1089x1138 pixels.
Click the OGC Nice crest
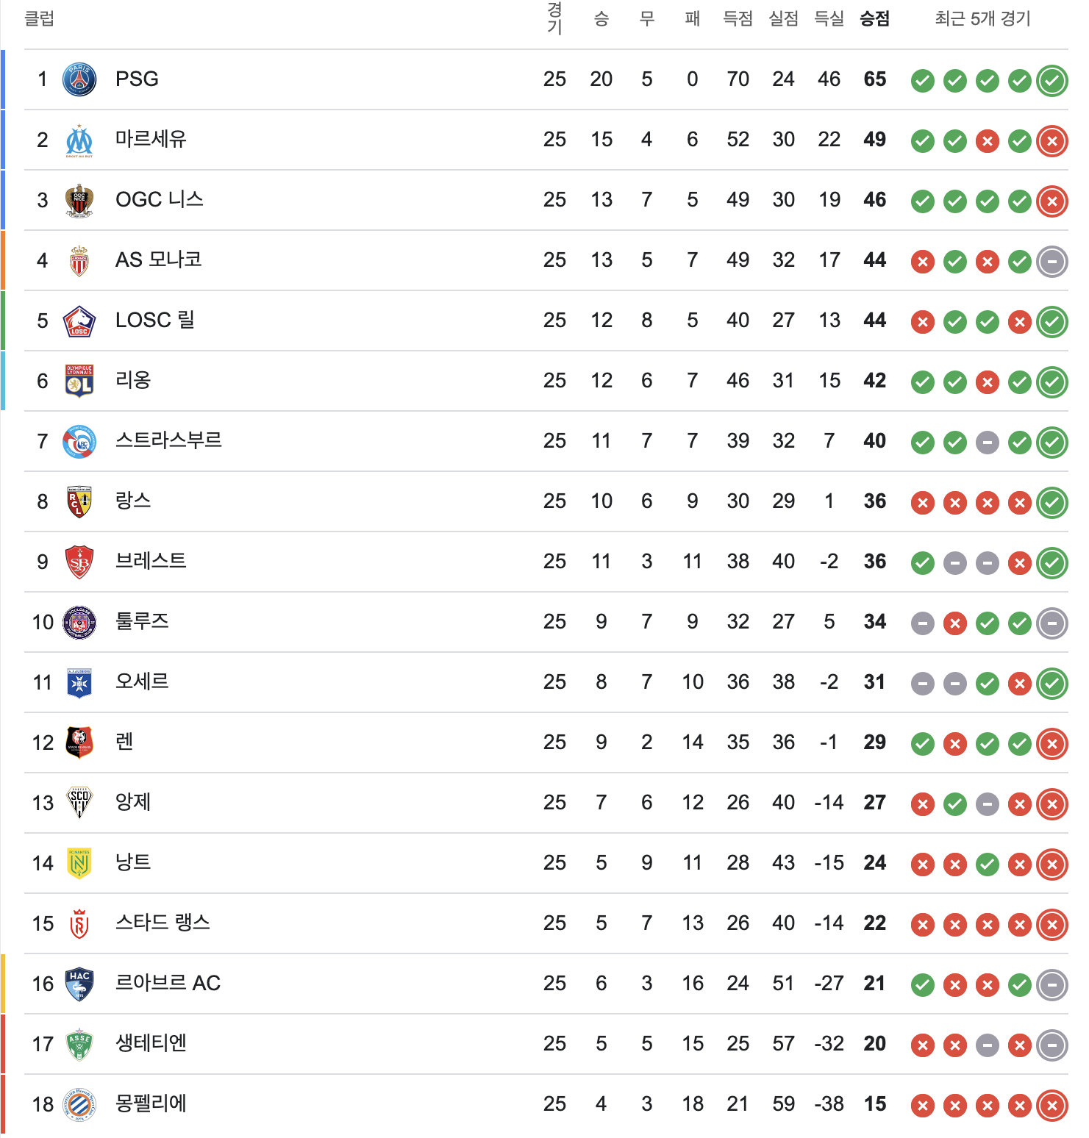click(x=79, y=200)
